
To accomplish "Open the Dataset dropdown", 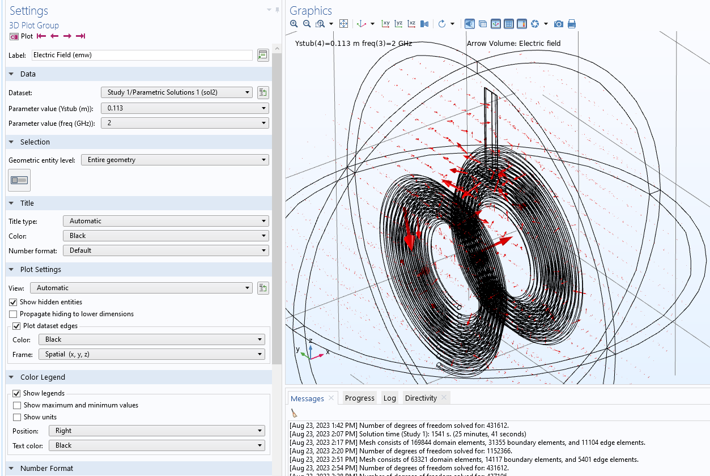I will (x=176, y=92).
